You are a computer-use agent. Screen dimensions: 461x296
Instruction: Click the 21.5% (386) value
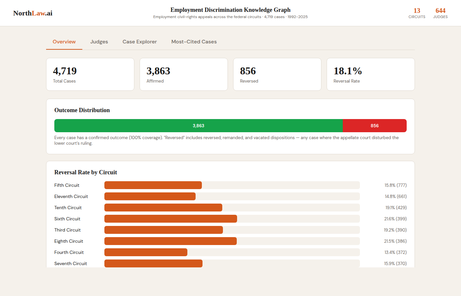coord(395,241)
